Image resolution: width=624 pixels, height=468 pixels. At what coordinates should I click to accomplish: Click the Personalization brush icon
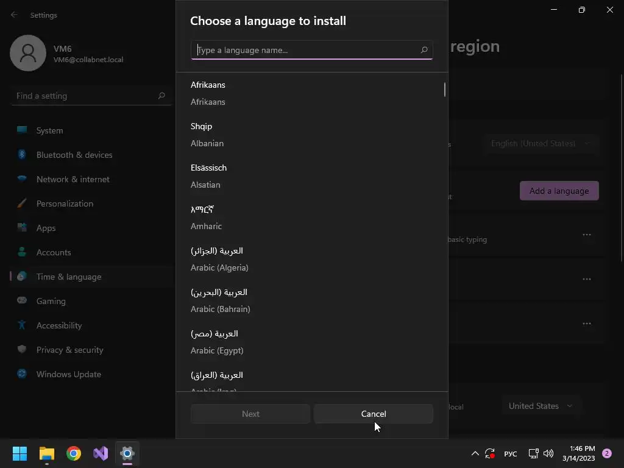click(22, 204)
